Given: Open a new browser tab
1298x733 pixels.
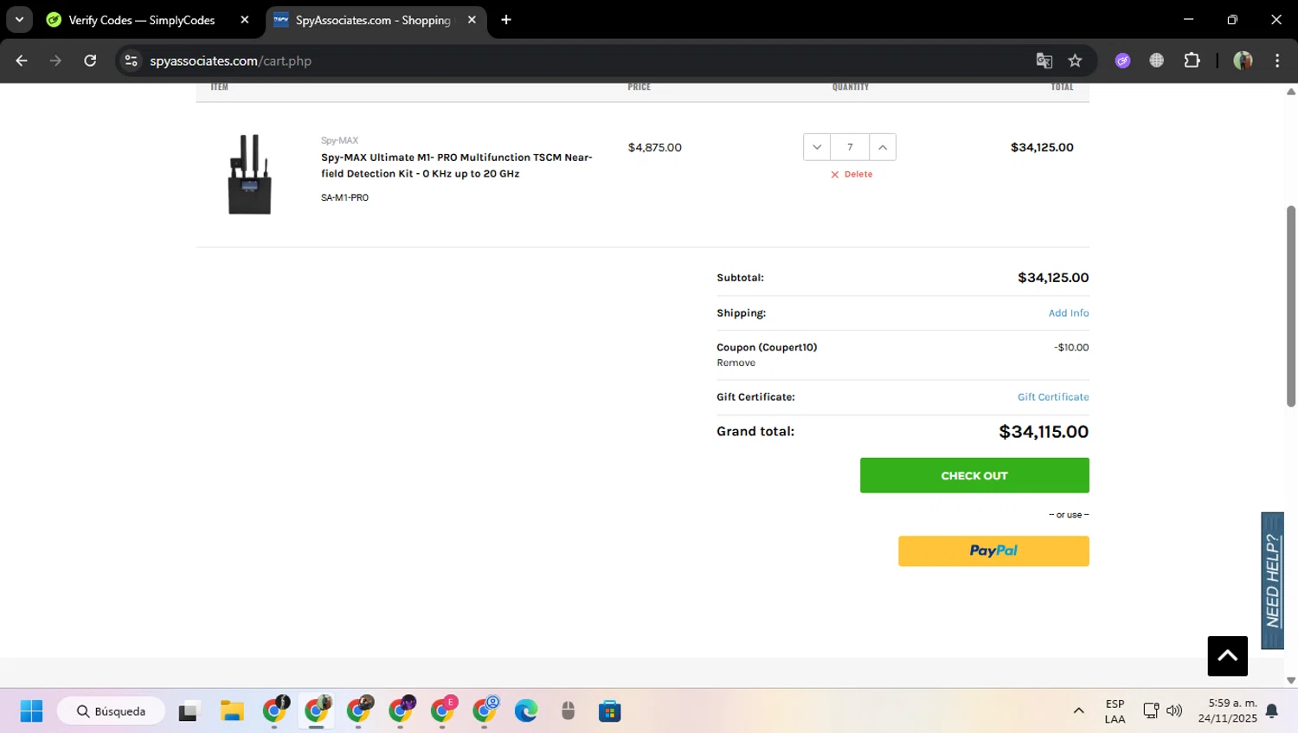Looking at the screenshot, I should point(506,20).
